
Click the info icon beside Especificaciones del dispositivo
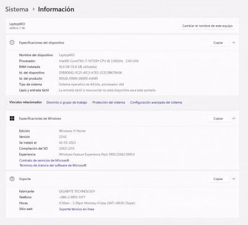pyautogui.click(x=12, y=43)
